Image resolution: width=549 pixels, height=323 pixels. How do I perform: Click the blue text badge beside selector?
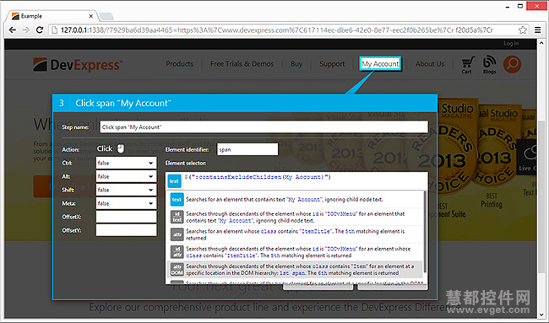(174, 181)
